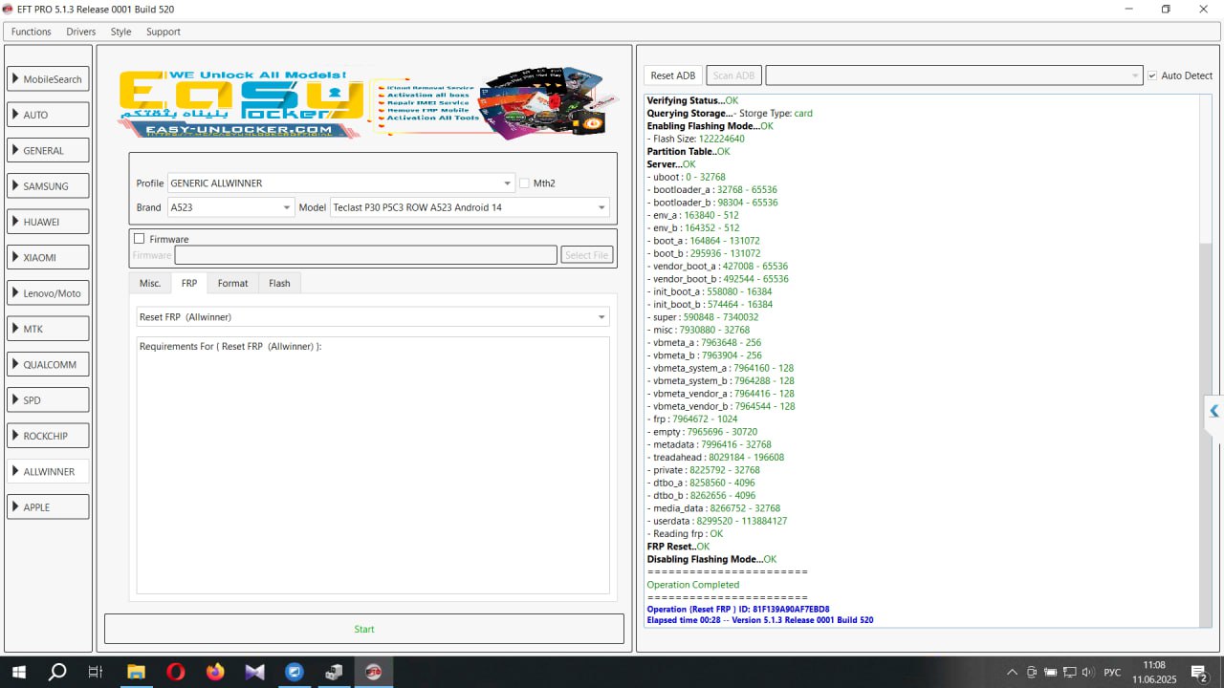This screenshot has width=1224, height=688.
Task: Open the Reset FRP (Allwinner) operation dropdown
Action: pos(373,316)
